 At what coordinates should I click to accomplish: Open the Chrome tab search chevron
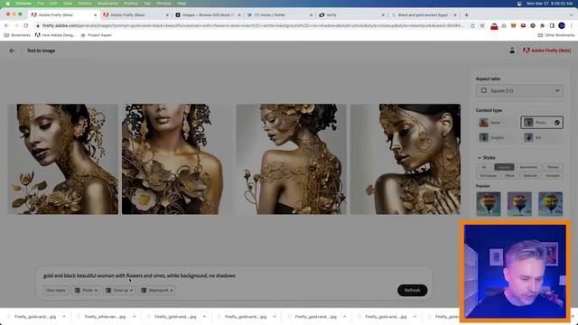click(572, 15)
